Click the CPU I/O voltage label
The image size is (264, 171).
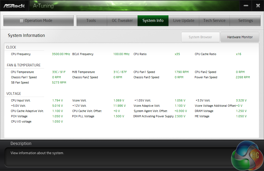click(21, 122)
